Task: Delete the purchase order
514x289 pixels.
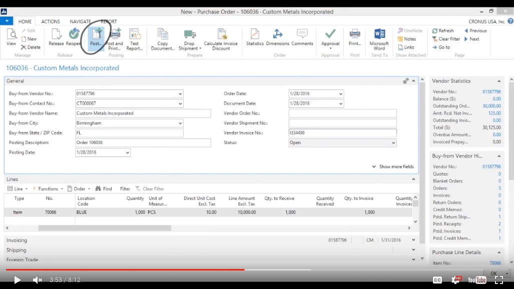Action: [x=31, y=47]
